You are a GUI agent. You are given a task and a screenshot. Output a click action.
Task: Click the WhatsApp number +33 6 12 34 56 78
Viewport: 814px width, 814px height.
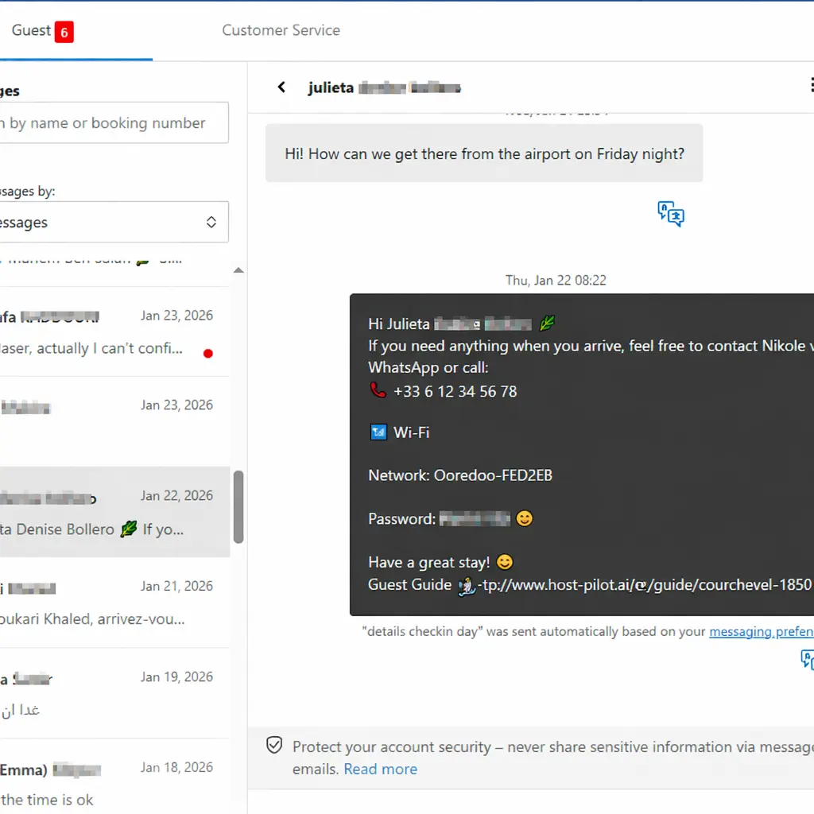[455, 391]
